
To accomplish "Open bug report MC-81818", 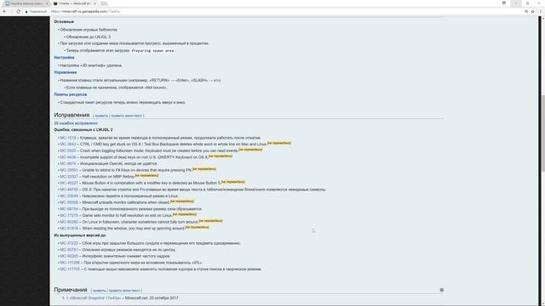I will [69, 229].
